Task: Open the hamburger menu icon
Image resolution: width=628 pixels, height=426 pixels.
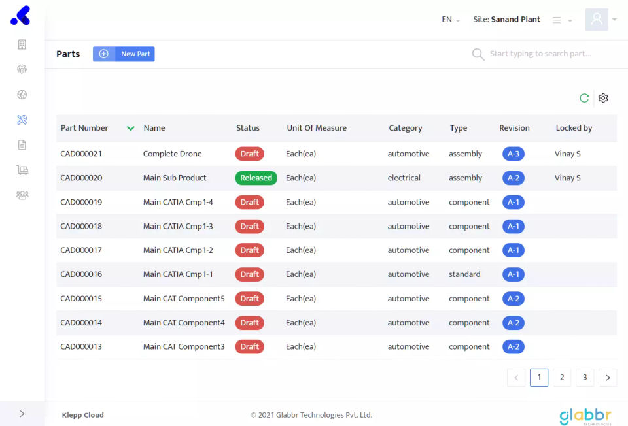Action: 557,20
